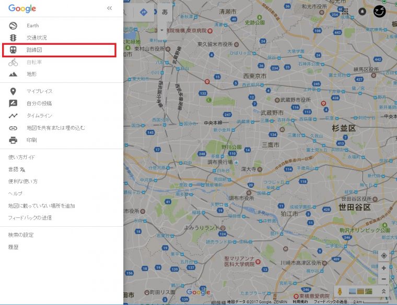The width and height of the screenshot is (397, 305).
Task: Click the Google logo in side panel
Action: coord(22,8)
